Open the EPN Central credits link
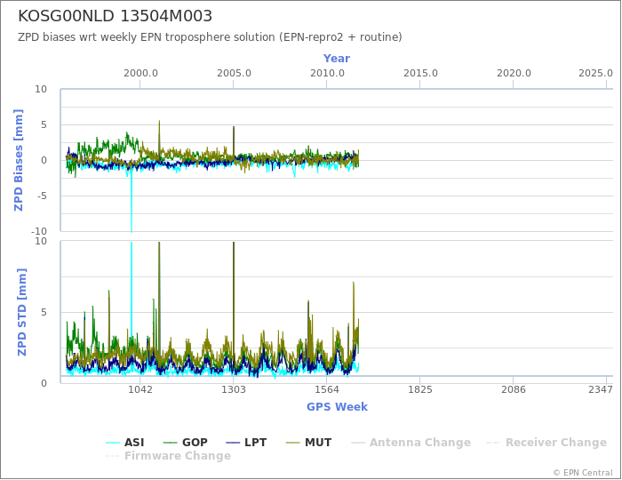The height and width of the screenshot is (480, 622). 583,473
